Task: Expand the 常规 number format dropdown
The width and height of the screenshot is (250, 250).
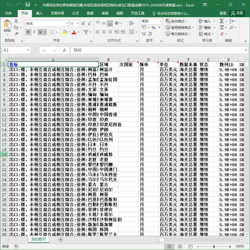Action: [x=160, y=21]
